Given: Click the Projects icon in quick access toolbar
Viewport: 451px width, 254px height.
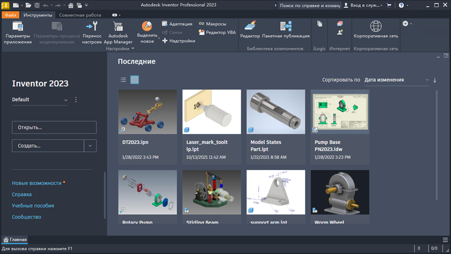Looking at the screenshot, I should click(x=79, y=5).
